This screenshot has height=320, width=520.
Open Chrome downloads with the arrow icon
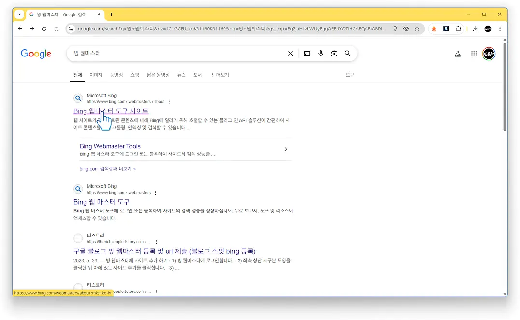(x=475, y=29)
